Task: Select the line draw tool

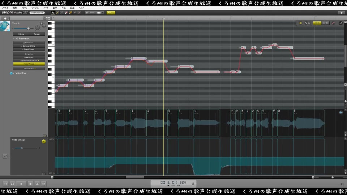Action: [x=62, y=13]
